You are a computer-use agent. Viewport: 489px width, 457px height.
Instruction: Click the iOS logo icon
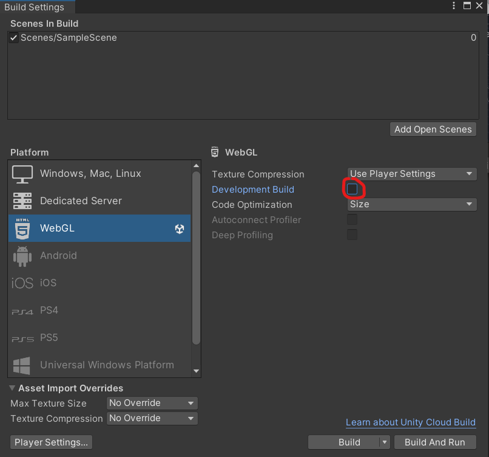pyautogui.click(x=22, y=283)
